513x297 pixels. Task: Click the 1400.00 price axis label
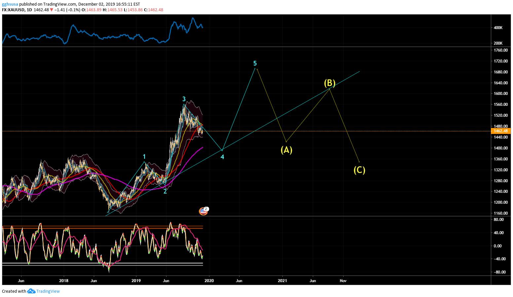(501, 148)
